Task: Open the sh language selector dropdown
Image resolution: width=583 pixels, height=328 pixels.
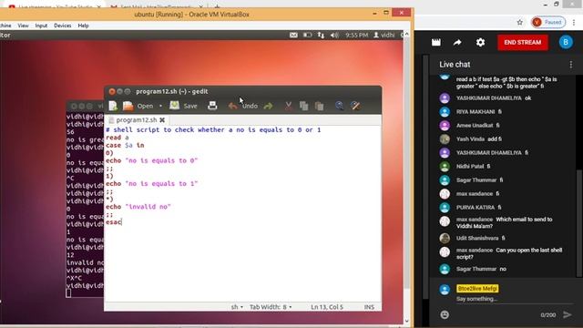Action: [237, 307]
